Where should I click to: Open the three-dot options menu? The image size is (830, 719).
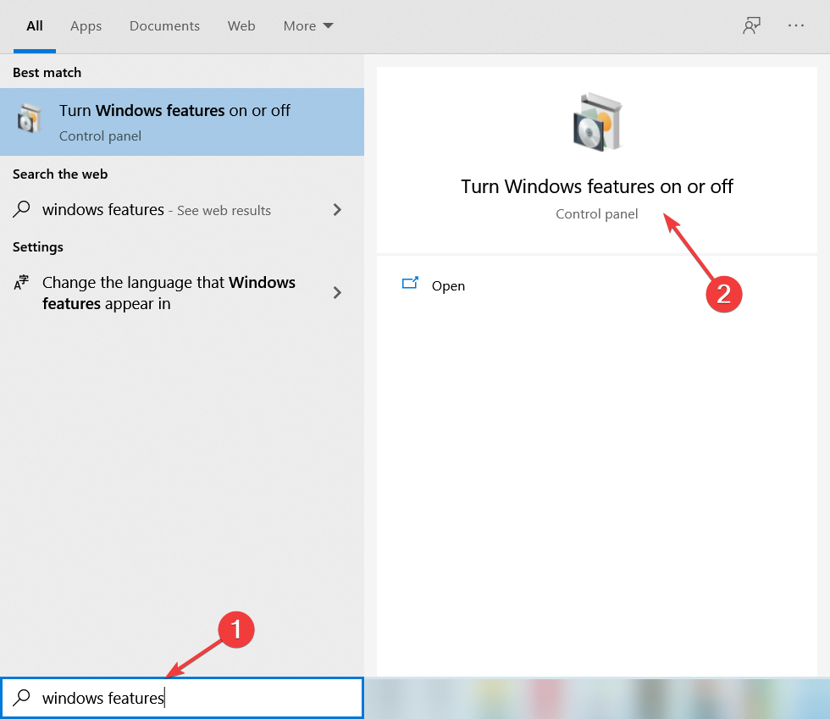pos(795,25)
